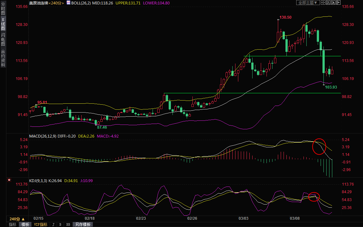
Task: Open the 全部主题 theme dropdown
Action: pos(307,3)
